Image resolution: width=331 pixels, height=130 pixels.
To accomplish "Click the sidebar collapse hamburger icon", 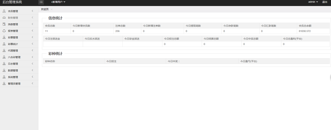I will (41, 2).
